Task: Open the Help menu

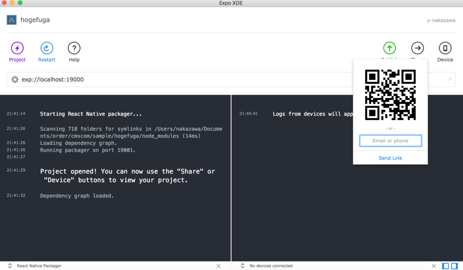Action: (74, 48)
